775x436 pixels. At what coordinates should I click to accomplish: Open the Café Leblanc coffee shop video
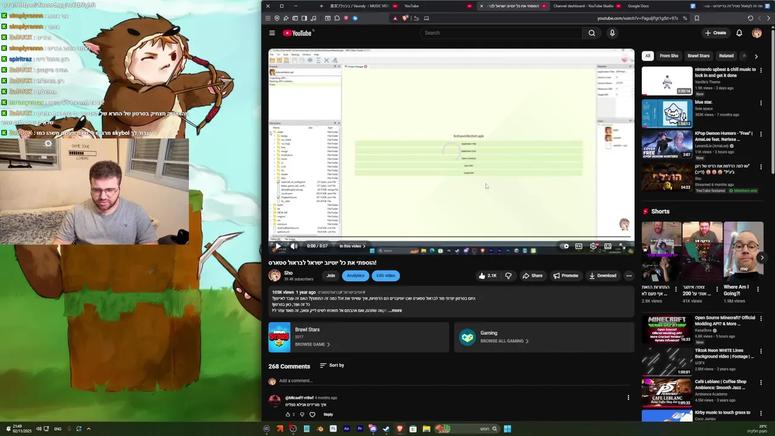point(667,392)
